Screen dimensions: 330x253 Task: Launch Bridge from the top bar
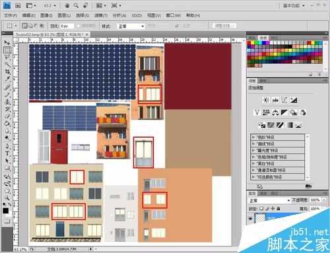[18, 5]
